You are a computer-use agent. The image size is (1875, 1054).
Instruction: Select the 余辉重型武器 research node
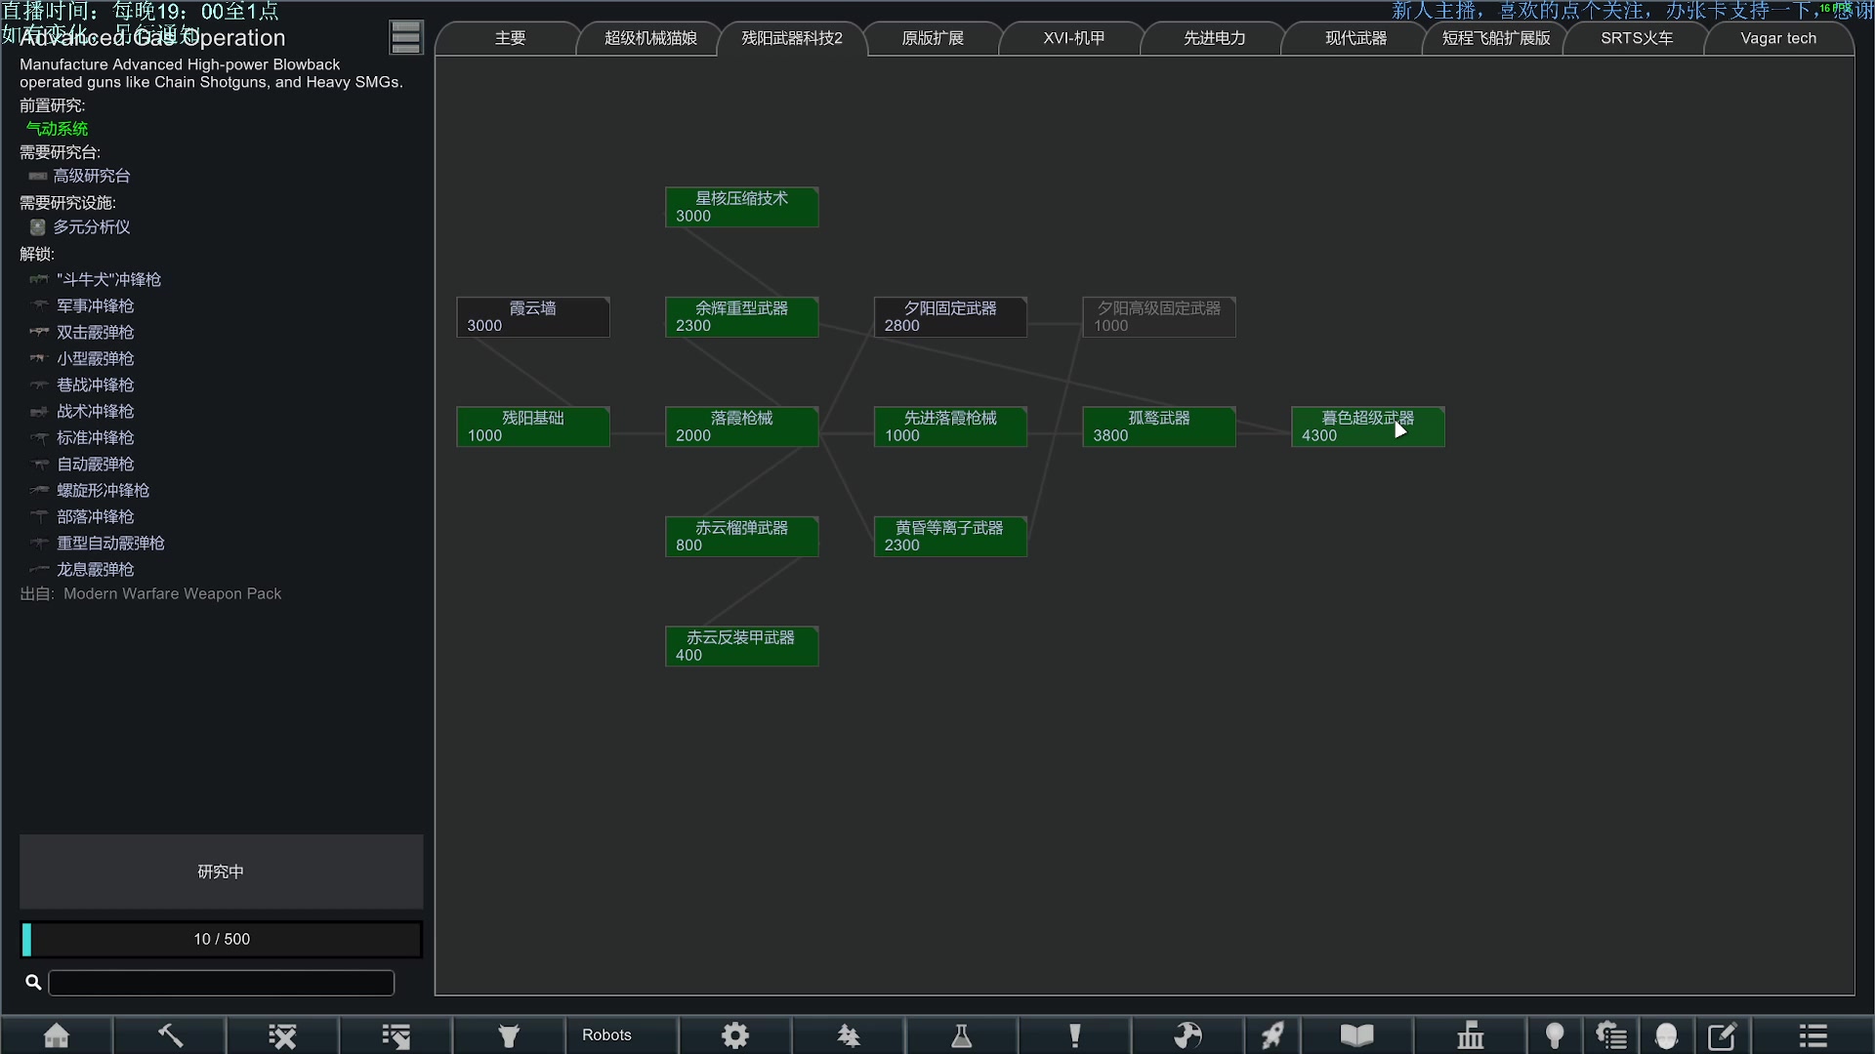tap(742, 317)
